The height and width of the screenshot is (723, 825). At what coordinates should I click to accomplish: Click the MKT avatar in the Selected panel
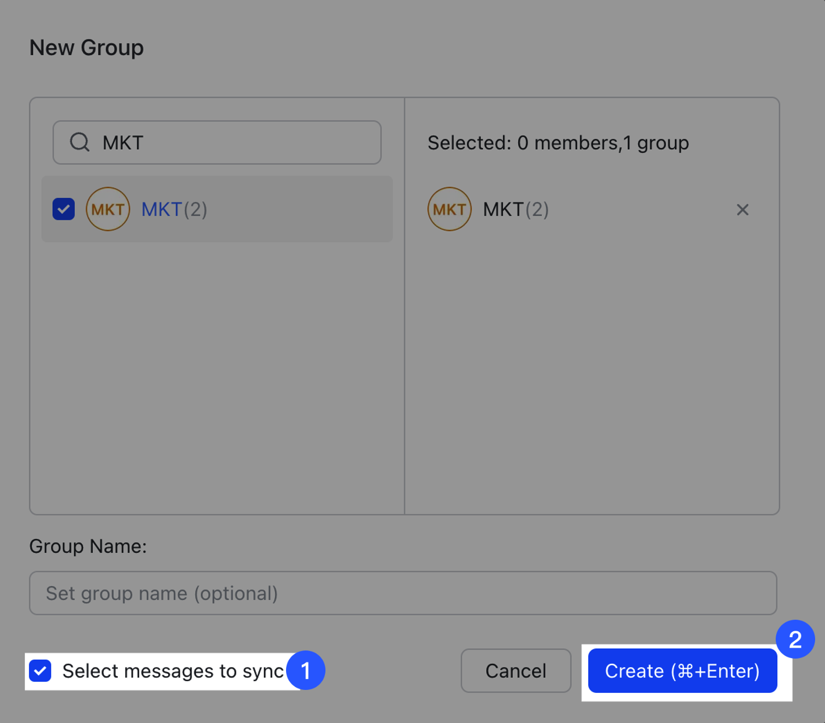coord(449,209)
